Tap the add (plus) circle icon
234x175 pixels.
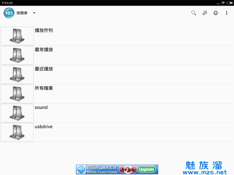point(216,13)
